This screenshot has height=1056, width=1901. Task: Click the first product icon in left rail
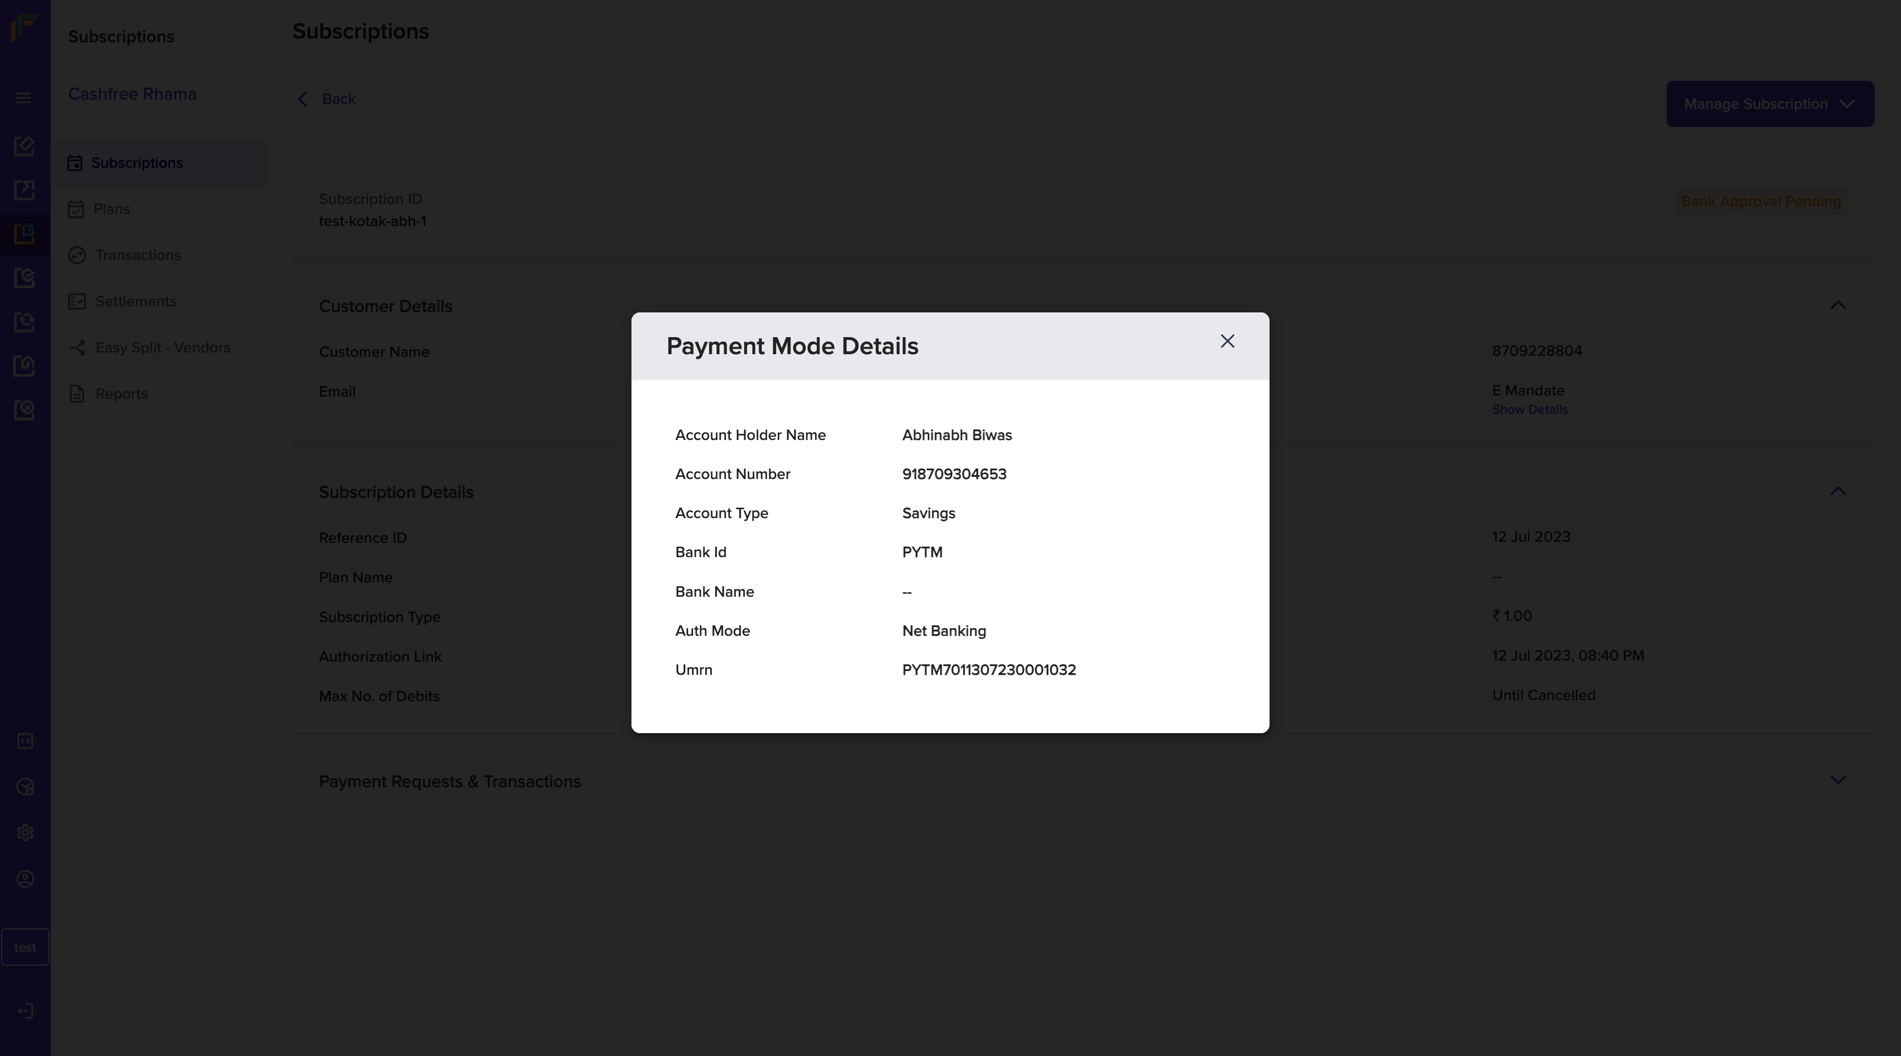[x=24, y=146]
